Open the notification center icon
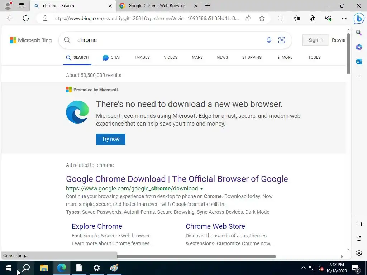The width and height of the screenshot is (367, 275). (356, 268)
